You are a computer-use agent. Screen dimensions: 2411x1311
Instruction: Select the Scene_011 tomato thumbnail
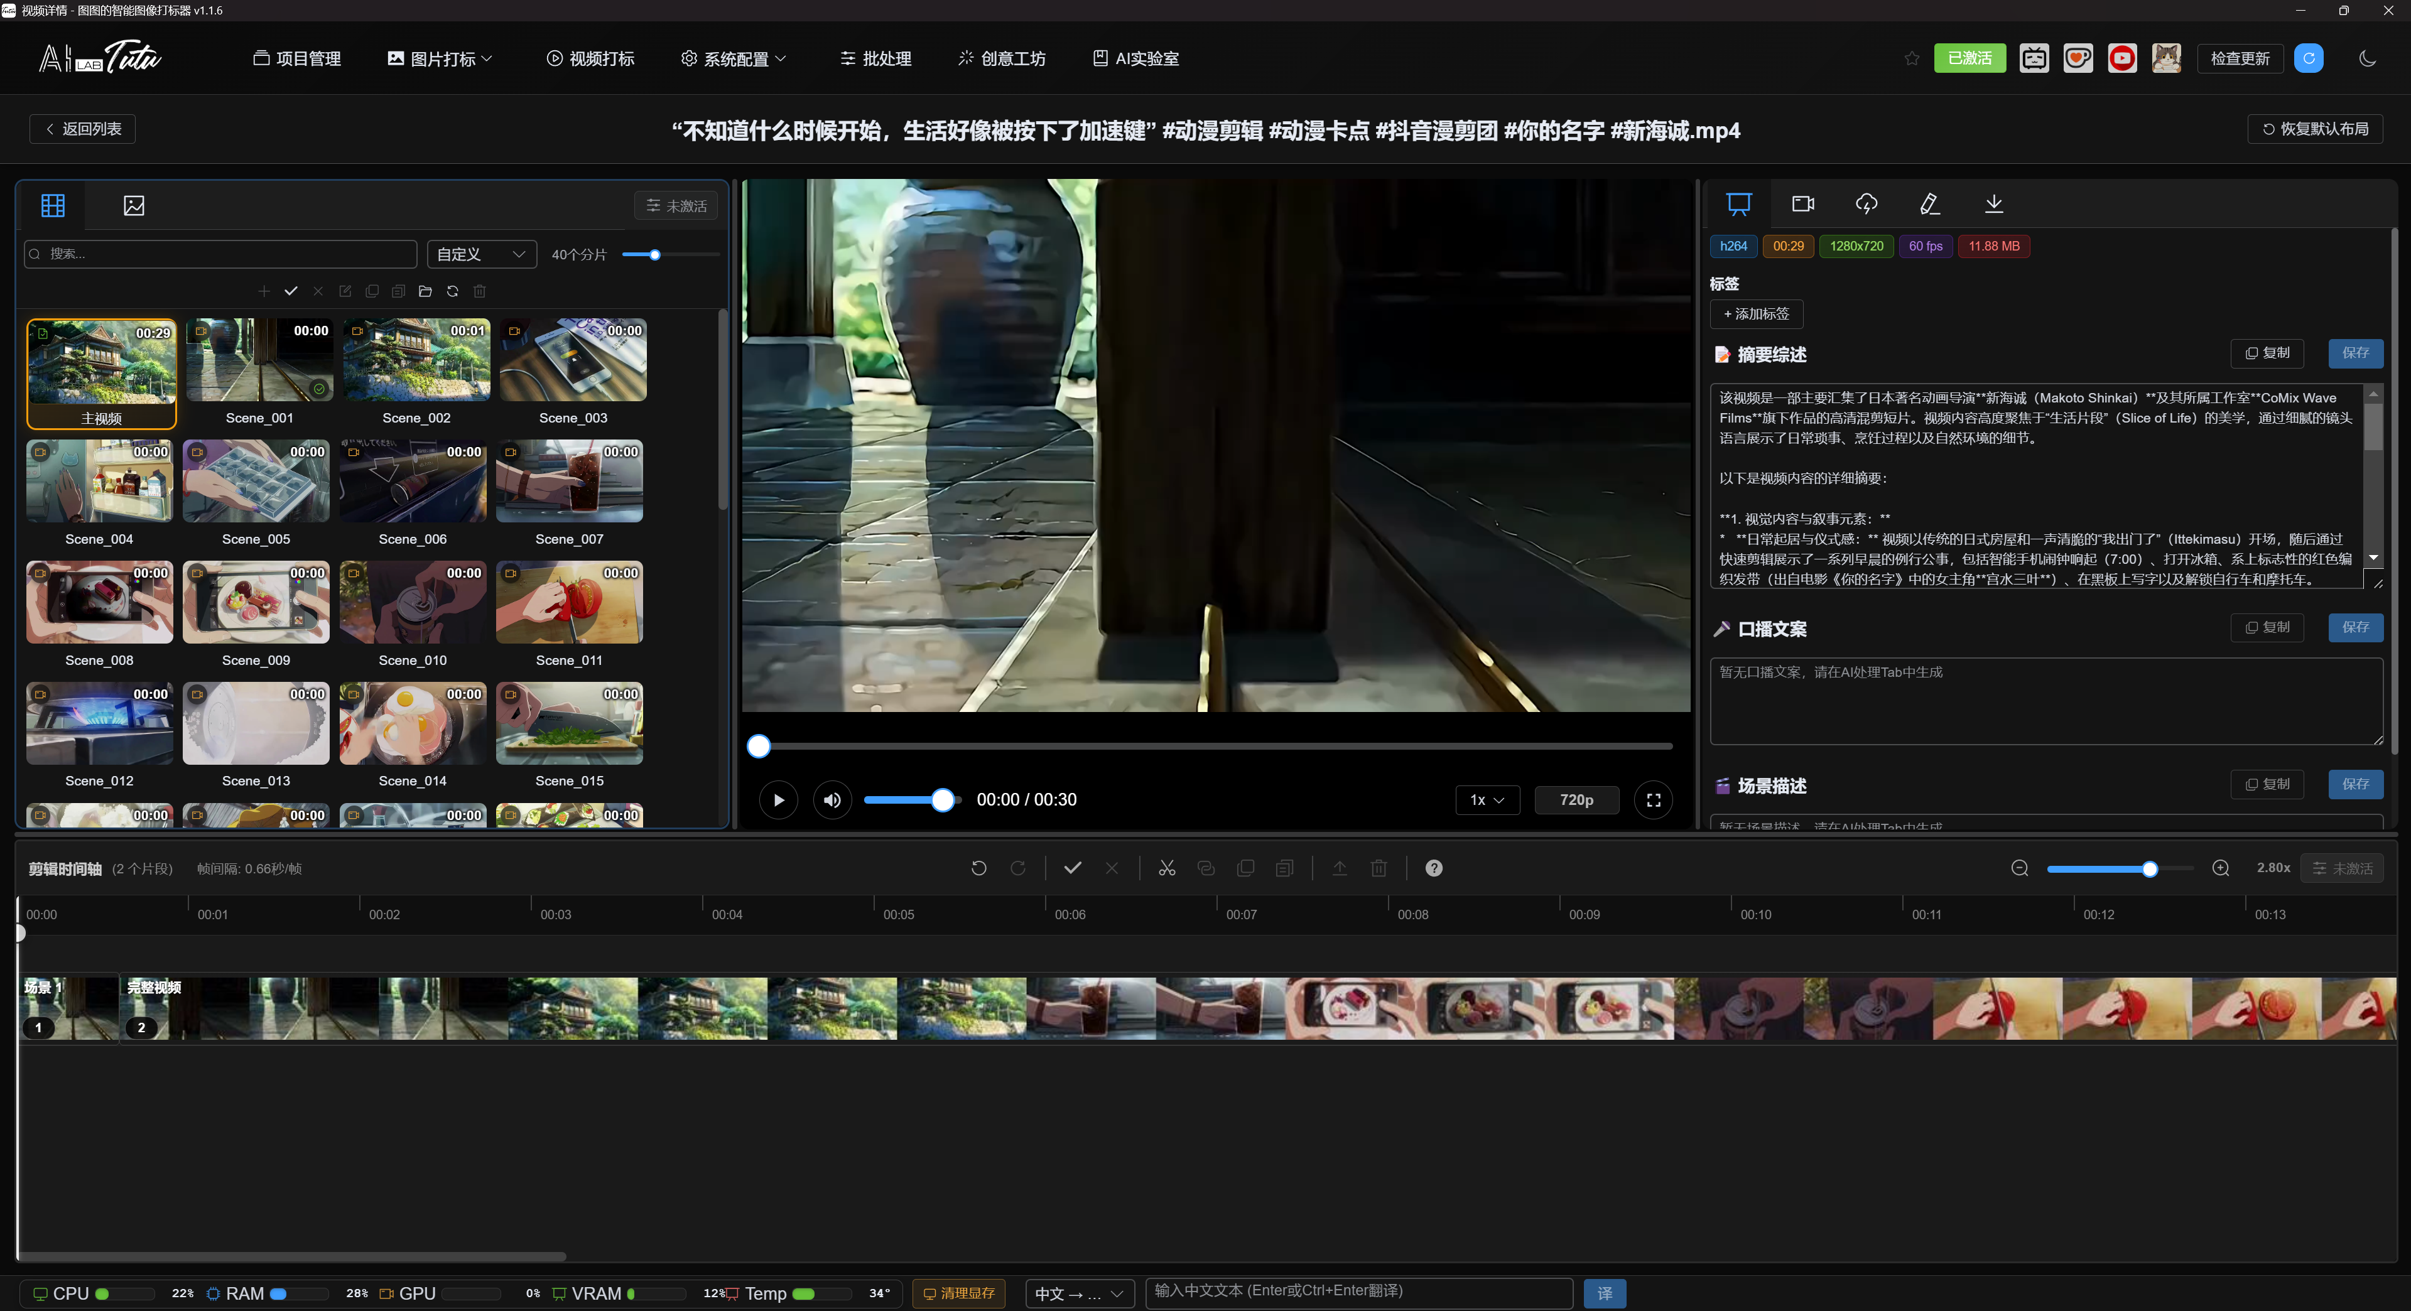tap(569, 603)
